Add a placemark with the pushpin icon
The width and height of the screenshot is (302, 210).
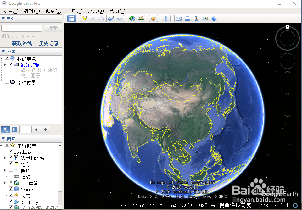(x=84, y=19)
